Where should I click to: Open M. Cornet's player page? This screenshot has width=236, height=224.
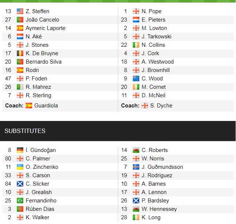[154, 87]
